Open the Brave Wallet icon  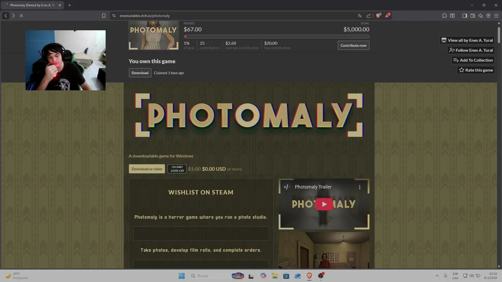[x=473, y=16]
